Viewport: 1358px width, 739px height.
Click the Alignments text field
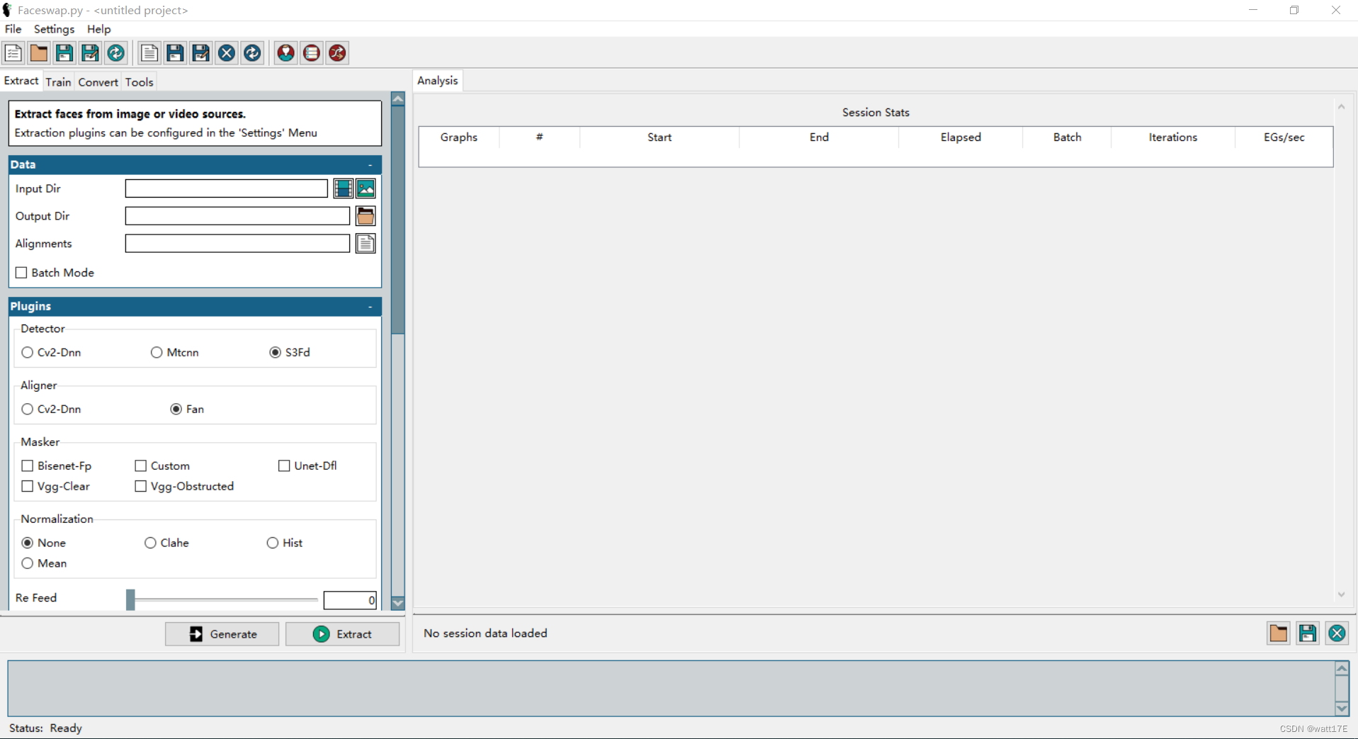pyautogui.click(x=238, y=244)
